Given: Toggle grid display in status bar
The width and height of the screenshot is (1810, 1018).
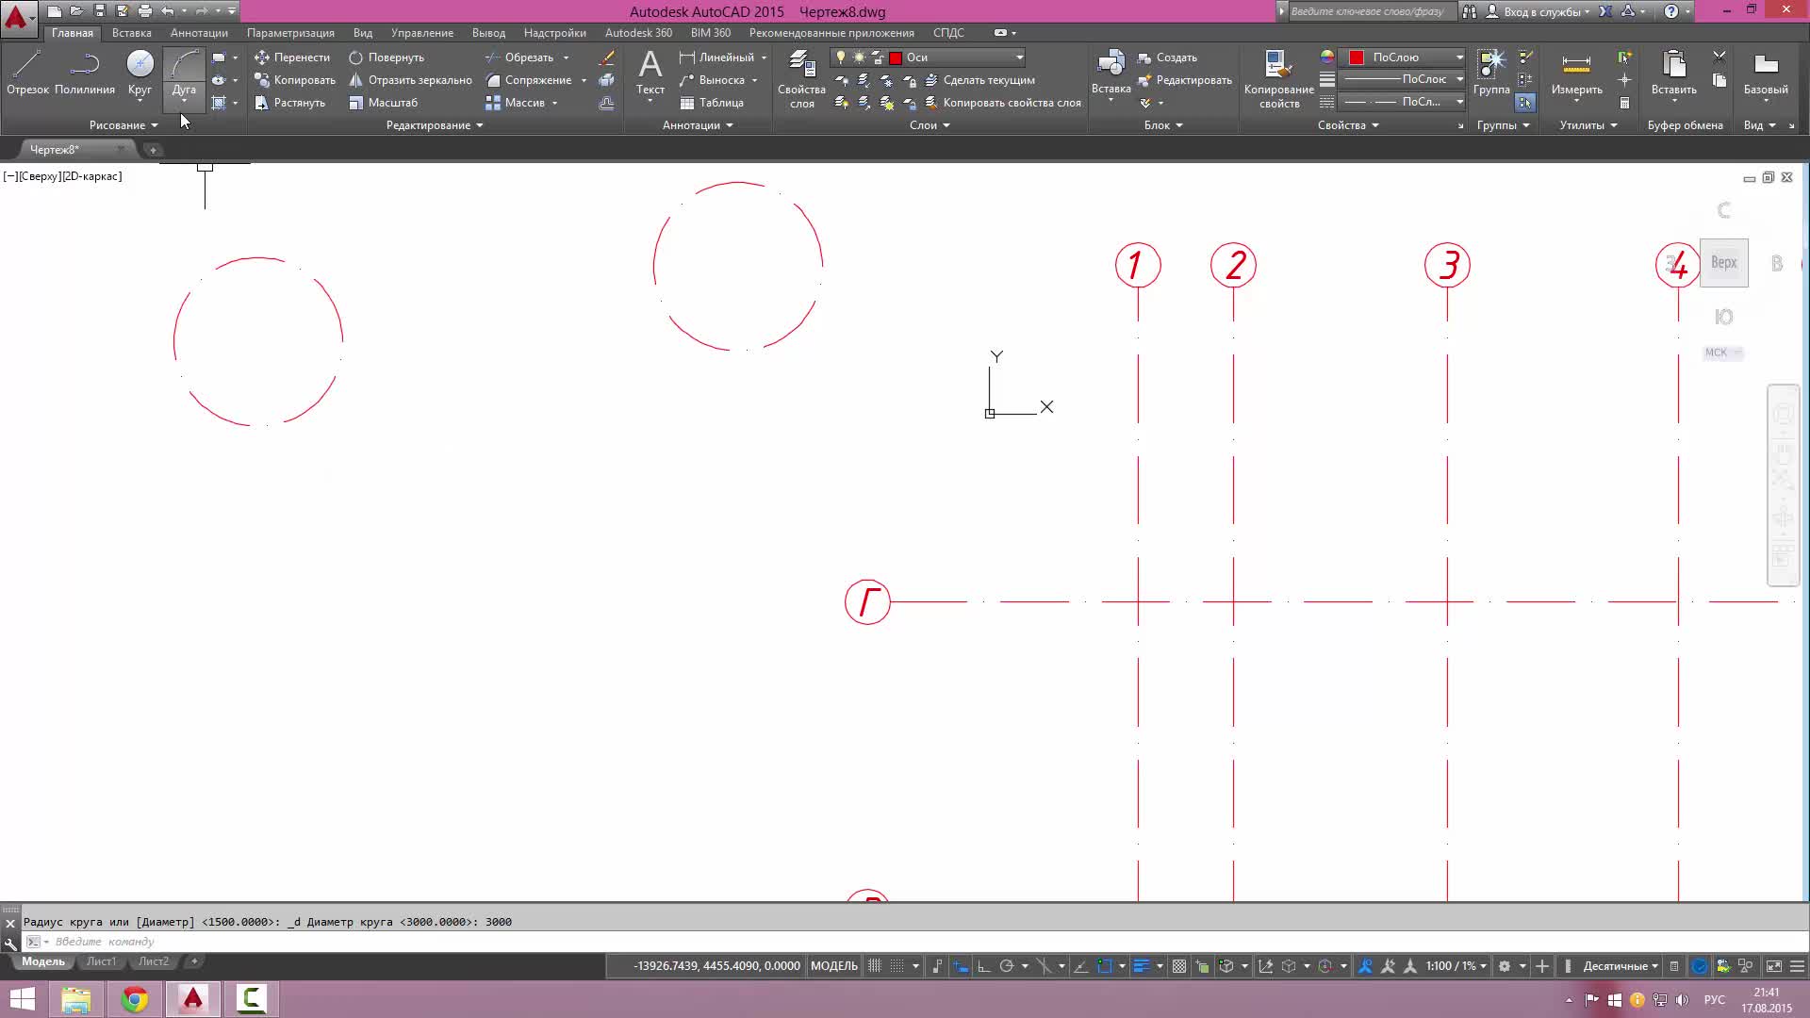Looking at the screenshot, I should click(875, 966).
